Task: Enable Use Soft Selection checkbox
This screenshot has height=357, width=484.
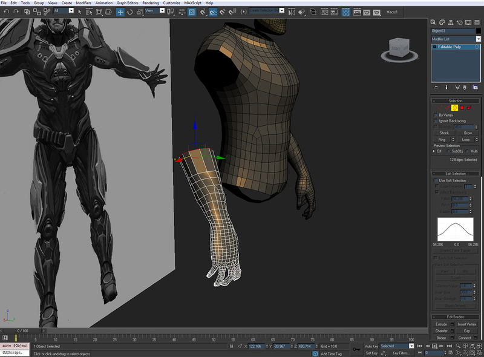Action: pos(436,181)
